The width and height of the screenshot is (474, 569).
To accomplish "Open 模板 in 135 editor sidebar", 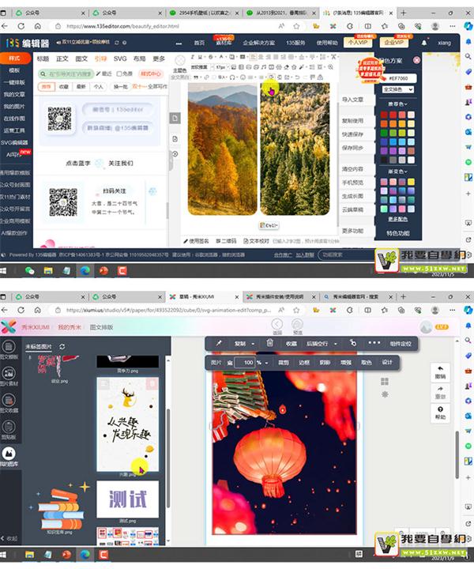I will [x=14, y=70].
